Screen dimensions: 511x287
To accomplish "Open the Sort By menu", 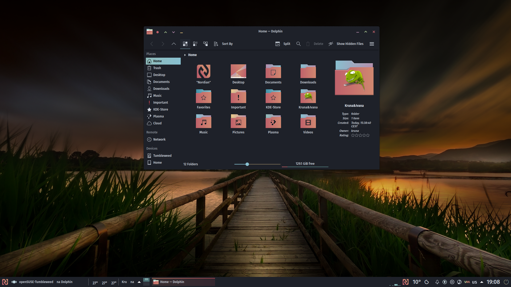I will click(223, 44).
